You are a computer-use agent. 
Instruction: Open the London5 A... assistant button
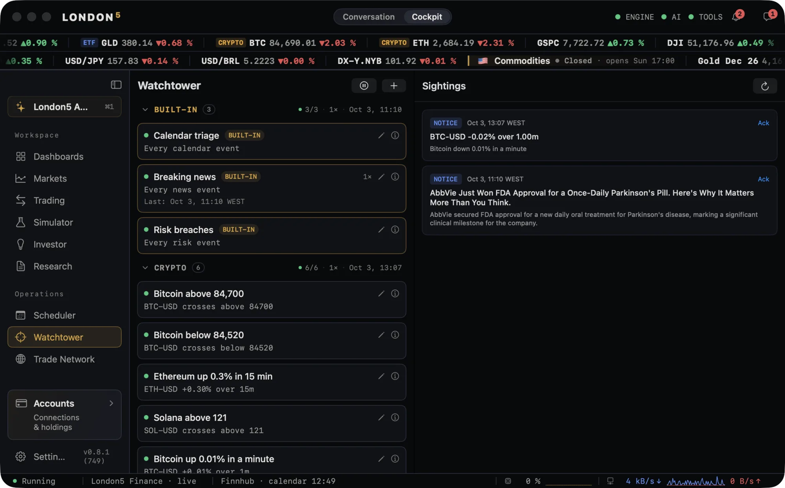pos(64,107)
